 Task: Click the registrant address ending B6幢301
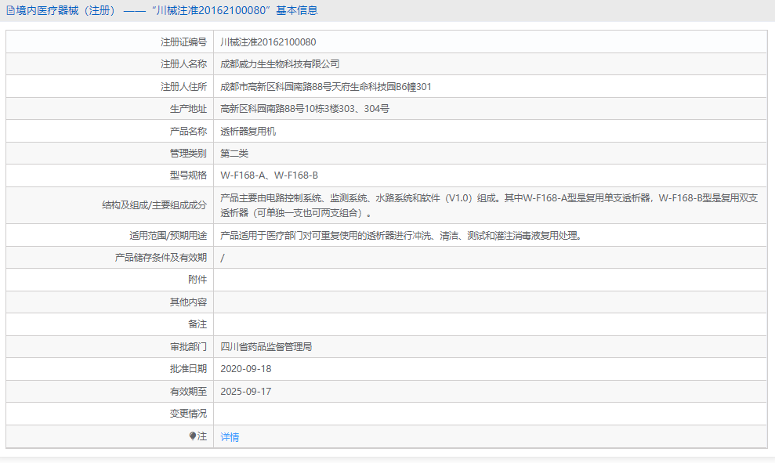[326, 86]
